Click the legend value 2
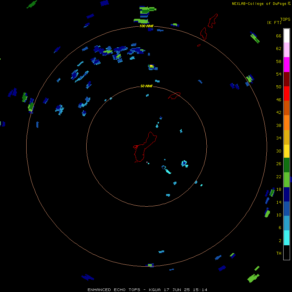 280,241
